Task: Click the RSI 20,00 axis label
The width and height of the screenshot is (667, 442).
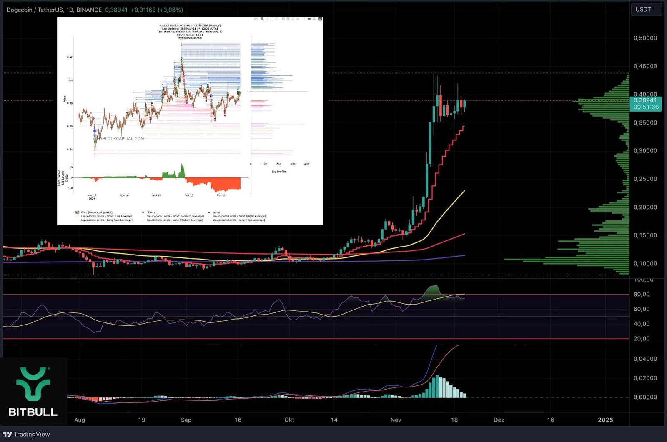Action: pyautogui.click(x=642, y=338)
